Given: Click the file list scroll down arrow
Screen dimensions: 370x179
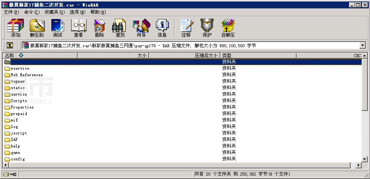Looking at the screenshot, I should coord(365,159).
